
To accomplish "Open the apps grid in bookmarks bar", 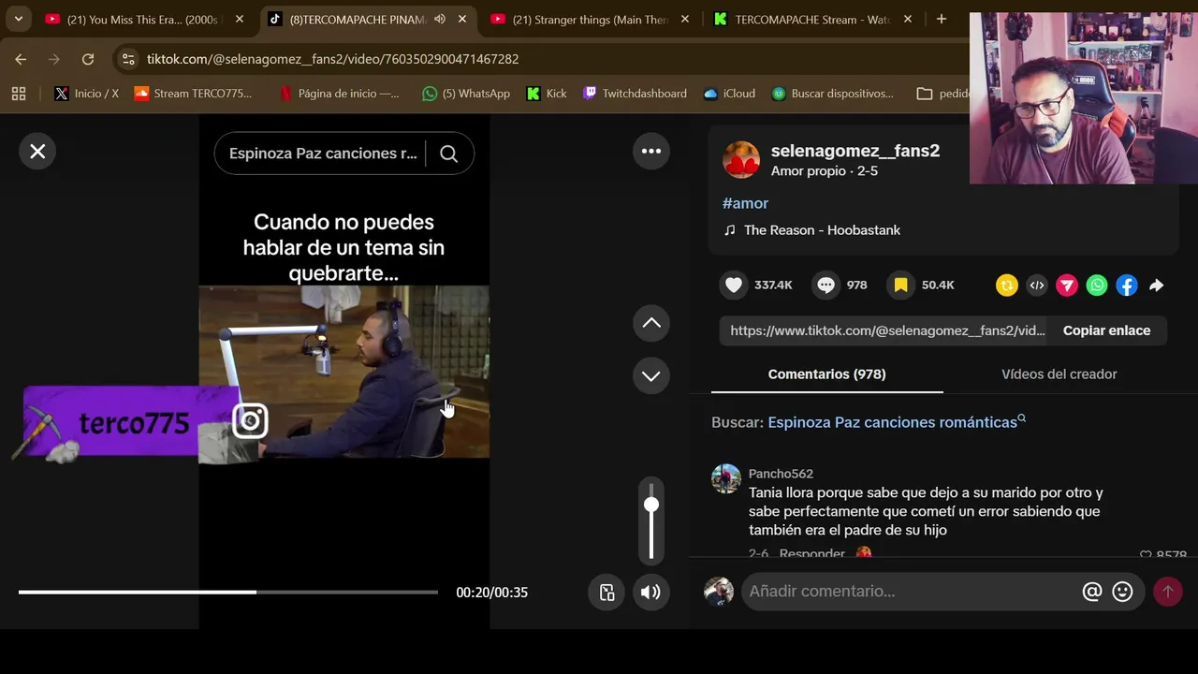I will [19, 94].
